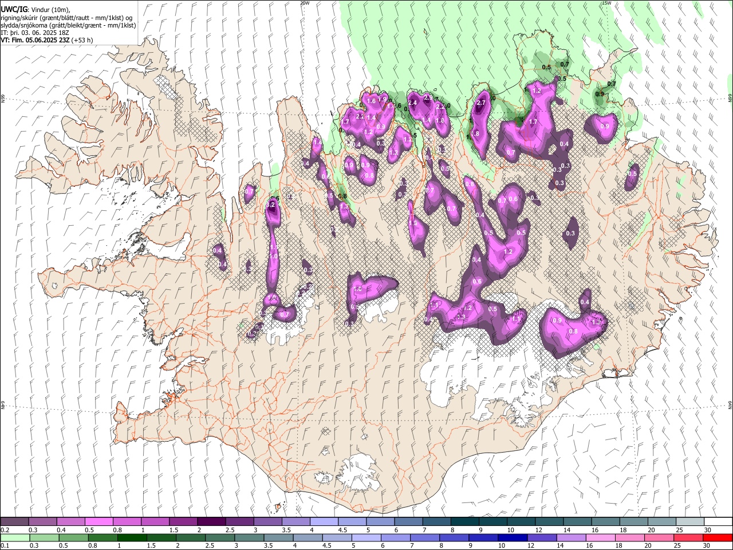The height and width of the screenshot is (550, 733).
Task: Click the dark blue swatch labeled 10 in the lower legend
Action: 512,537
